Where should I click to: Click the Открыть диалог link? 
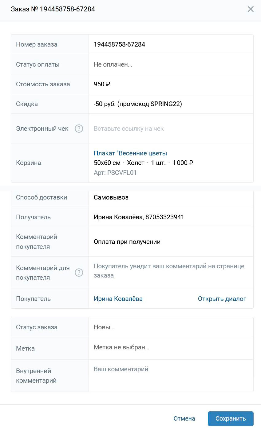222,299
